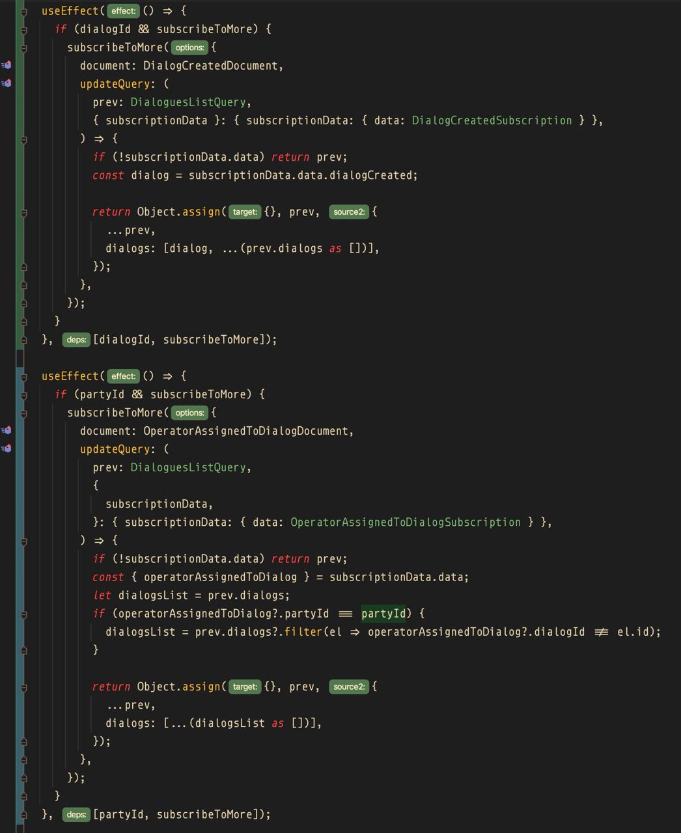681x833 pixels.
Task: Click 'options:' hint above DialogCreatedDocument
Action: 189,48
